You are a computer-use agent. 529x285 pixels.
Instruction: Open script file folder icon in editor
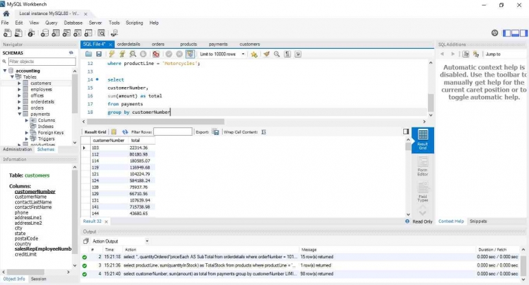pyautogui.click(x=89, y=54)
